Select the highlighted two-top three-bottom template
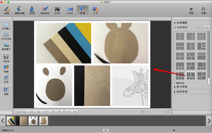Screen dimensions: 212x133 click(191, 76)
